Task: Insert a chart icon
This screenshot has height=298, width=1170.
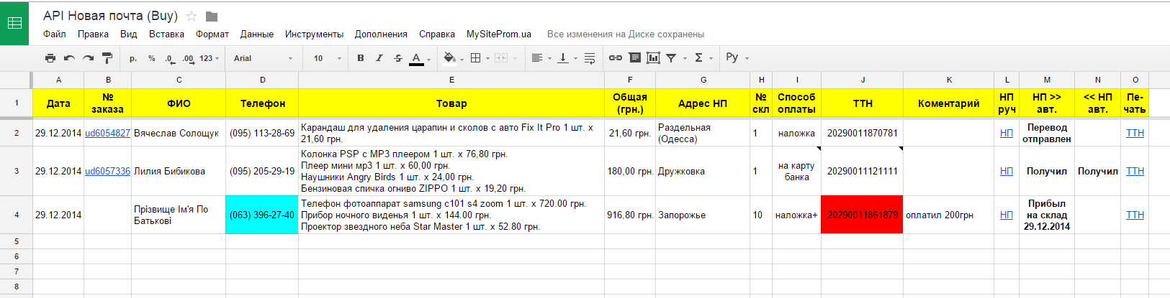Action: point(653,58)
